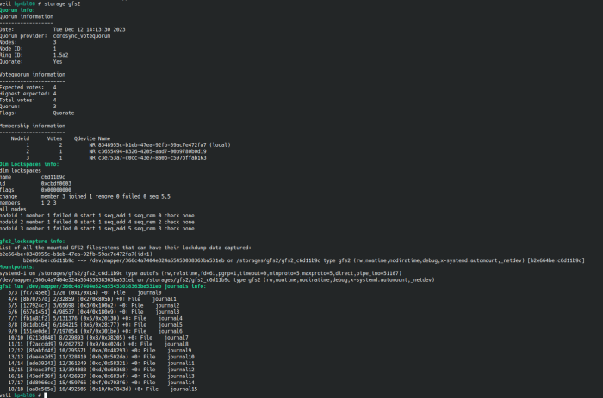The image size is (603, 398).
Task: Click the hostname hp4bl06 in top prompt
Action: pyautogui.click(x=25, y=3)
